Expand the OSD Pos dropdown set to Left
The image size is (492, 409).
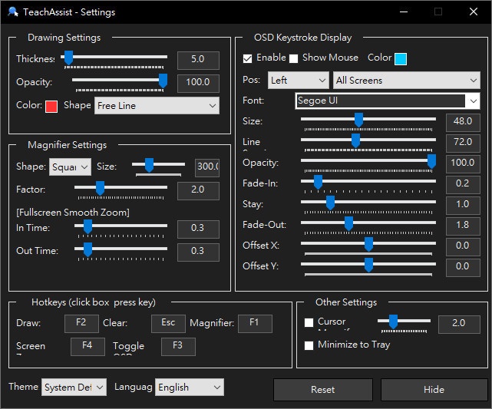(298, 81)
